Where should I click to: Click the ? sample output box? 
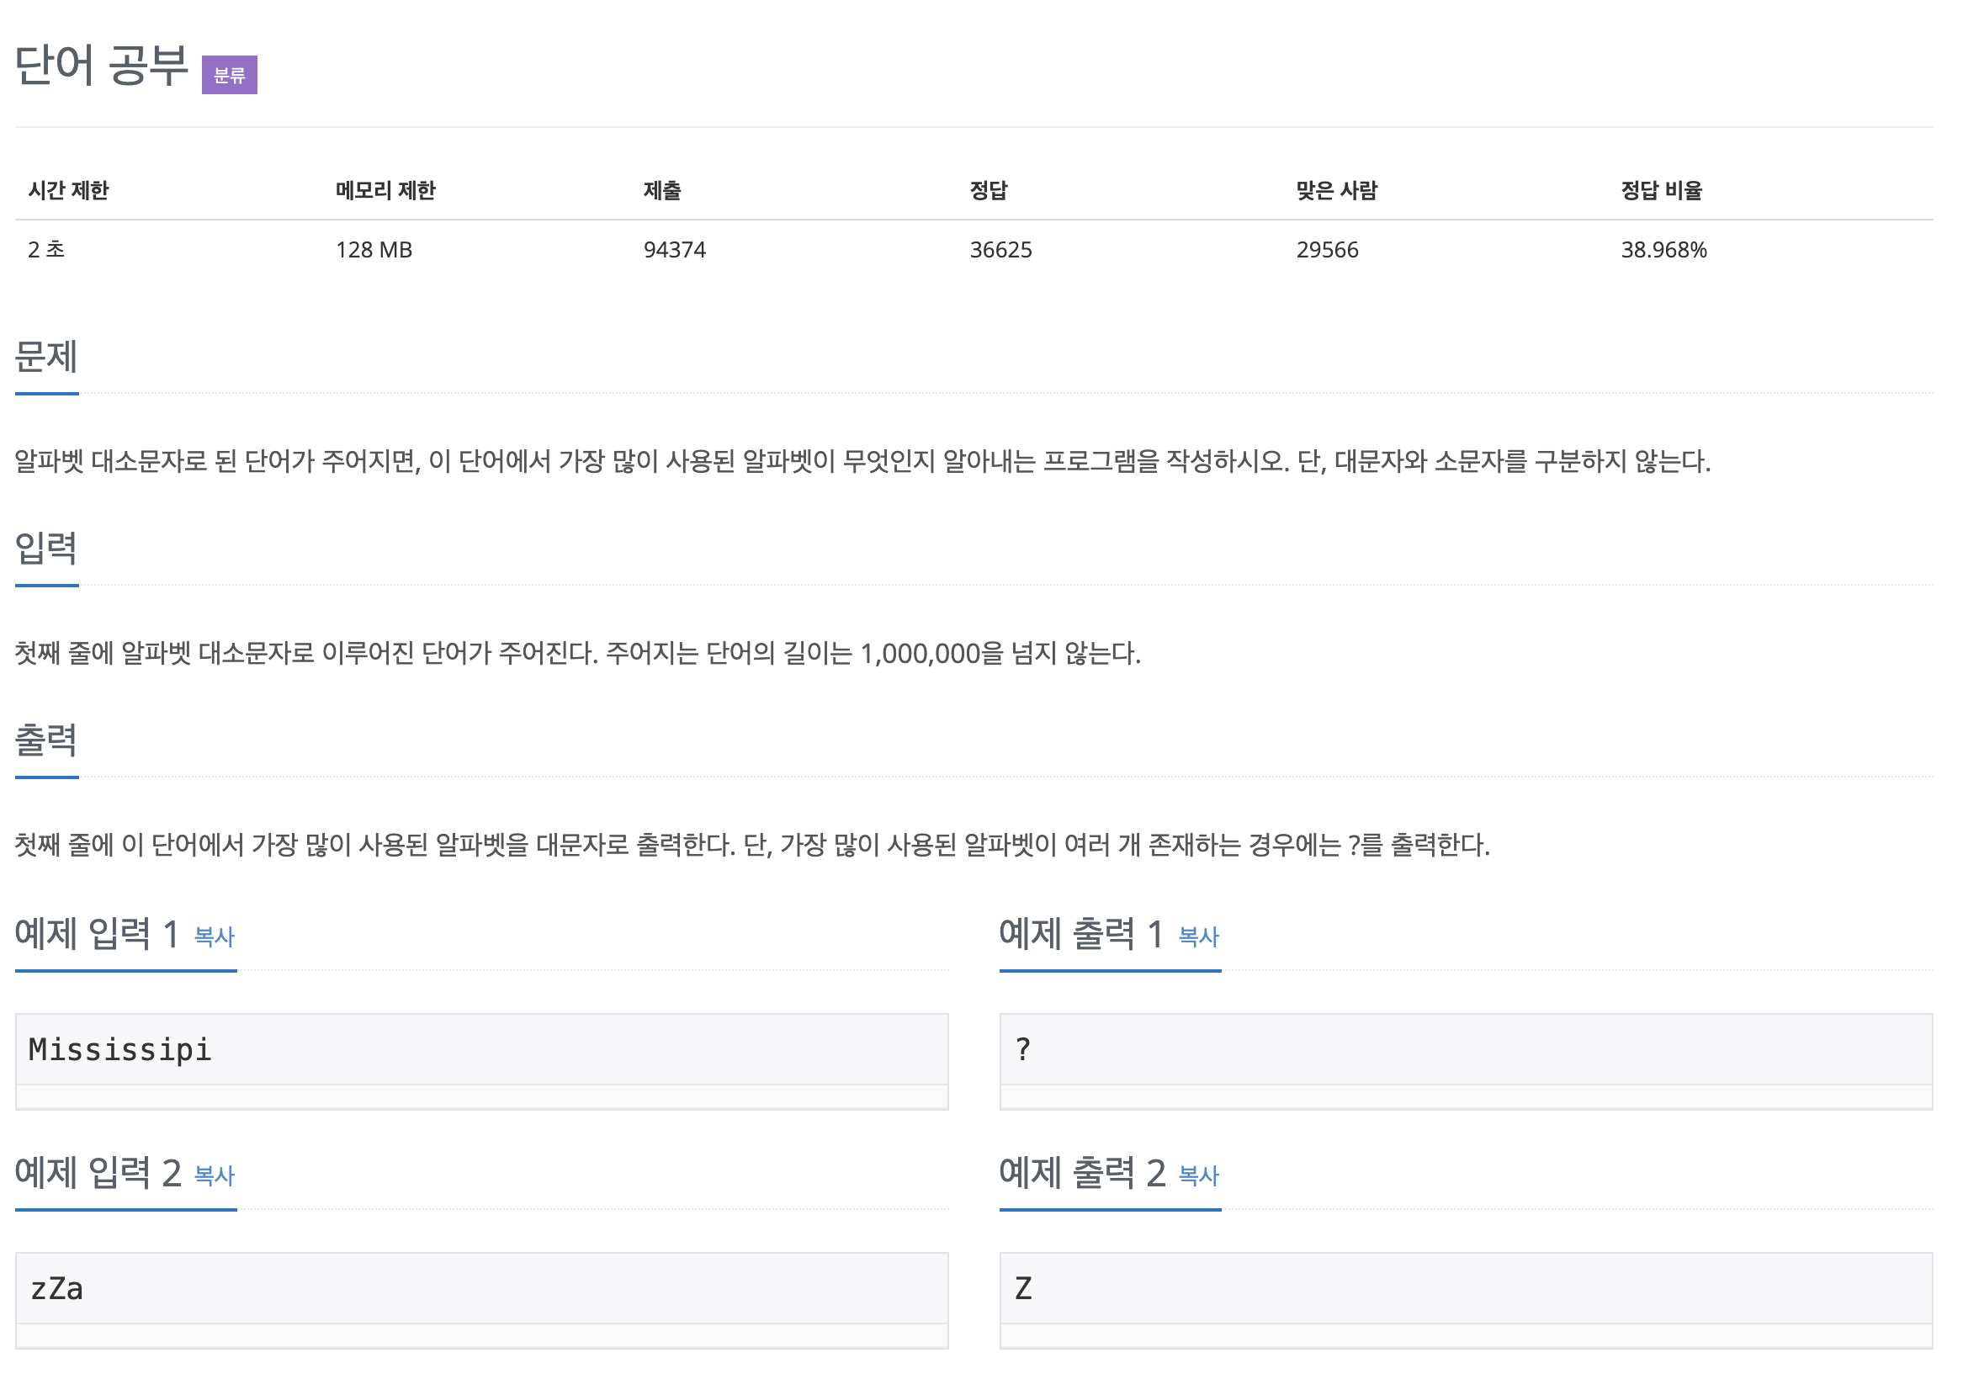pos(1465,1049)
